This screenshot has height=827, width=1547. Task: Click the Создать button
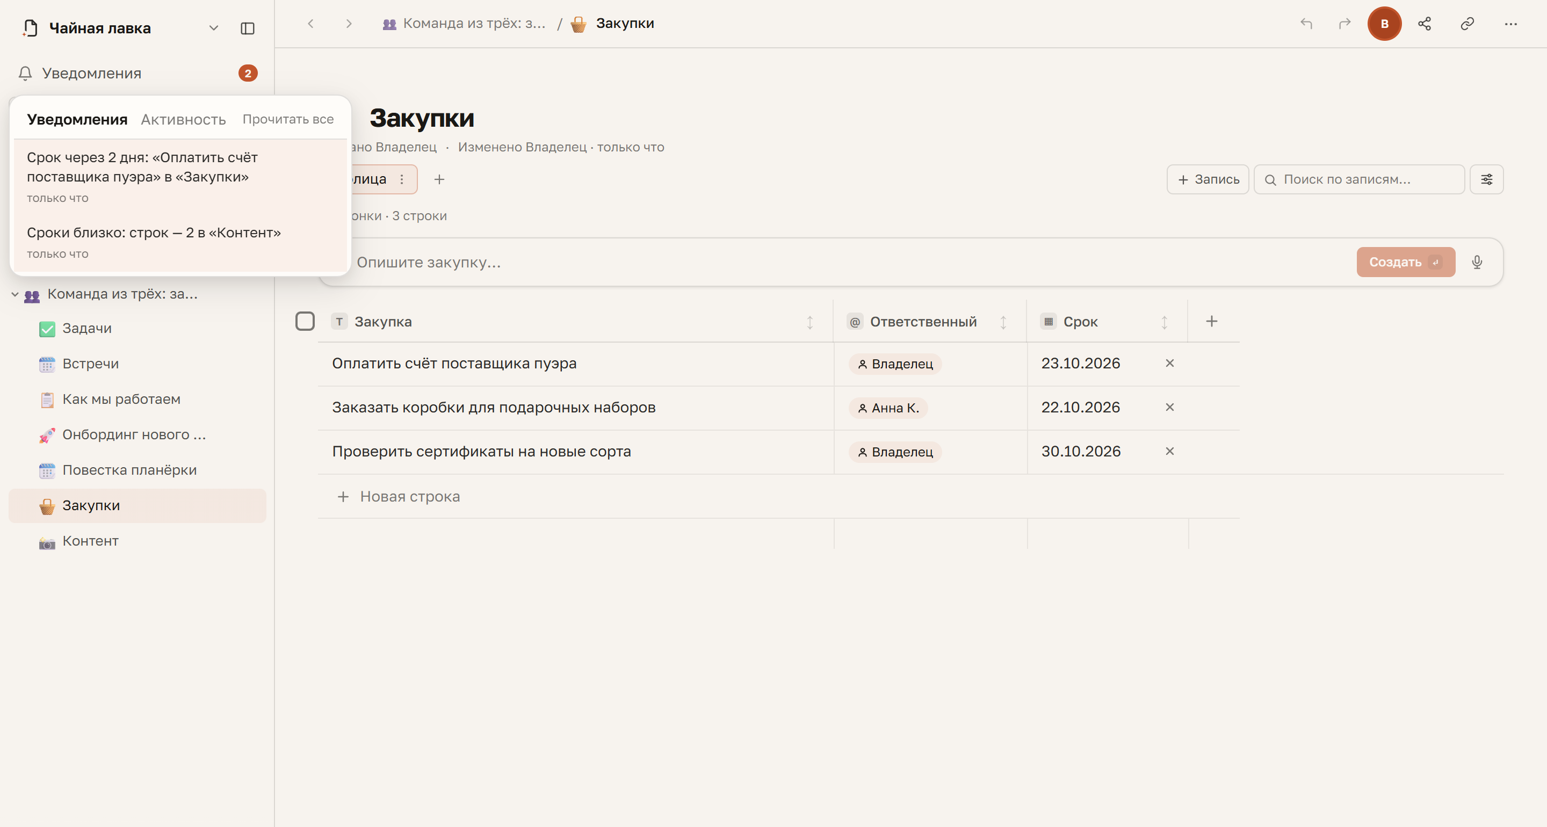coord(1405,262)
